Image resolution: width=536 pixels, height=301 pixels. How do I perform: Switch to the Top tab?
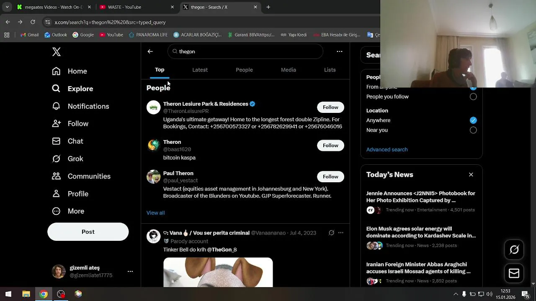coord(160,70)
